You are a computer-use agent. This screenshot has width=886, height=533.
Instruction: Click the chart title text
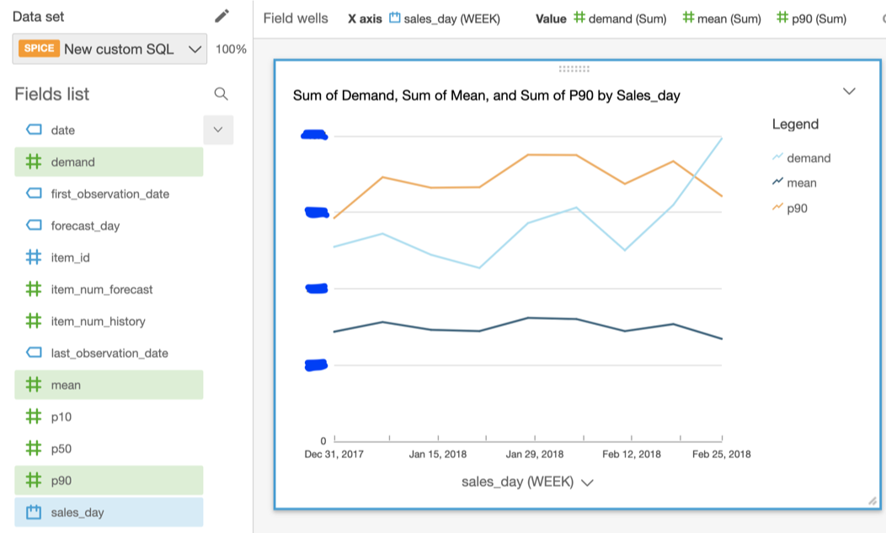click(487, 95)
